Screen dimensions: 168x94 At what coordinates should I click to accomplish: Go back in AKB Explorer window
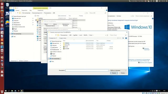point(11,13)
